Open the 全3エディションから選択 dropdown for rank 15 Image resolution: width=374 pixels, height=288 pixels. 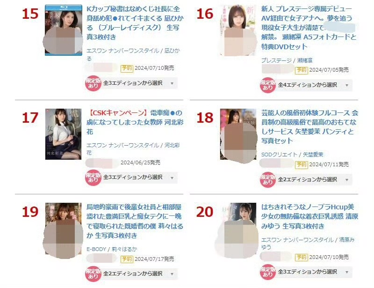[140, 83]
